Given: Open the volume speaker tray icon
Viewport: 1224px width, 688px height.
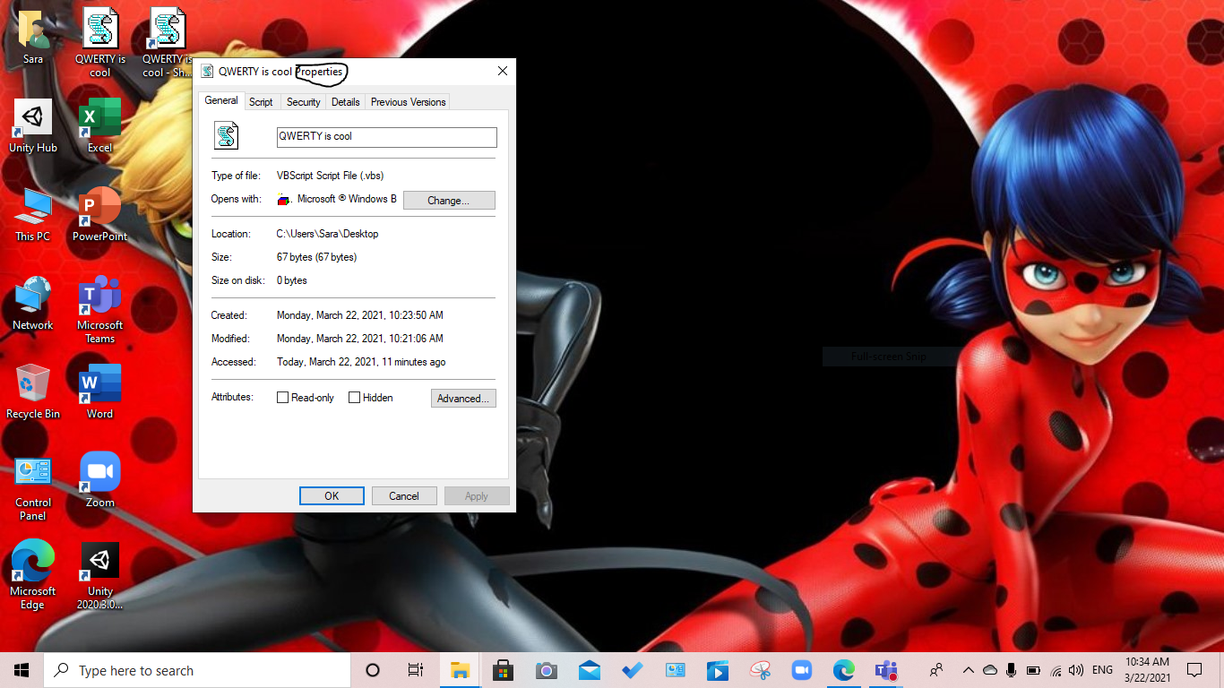Looking at the screenshot, I should click(1076, 670).
